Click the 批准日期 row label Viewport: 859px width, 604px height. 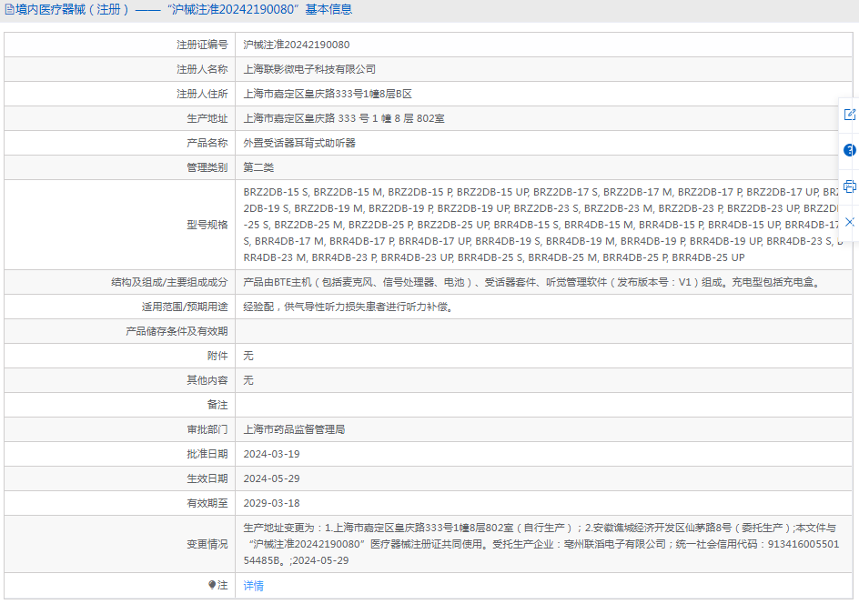coord(207,455)
